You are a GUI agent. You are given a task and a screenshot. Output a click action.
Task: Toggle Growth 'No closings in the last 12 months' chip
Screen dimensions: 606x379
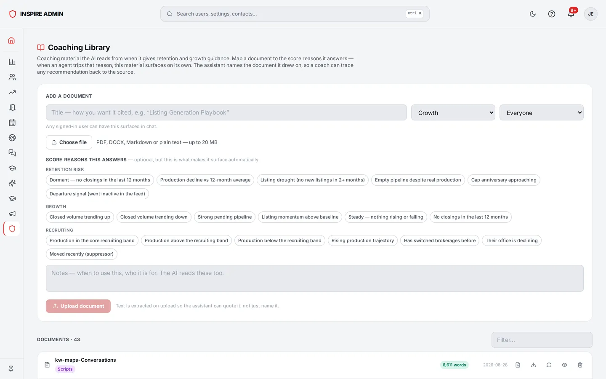(x=470, y=217)
